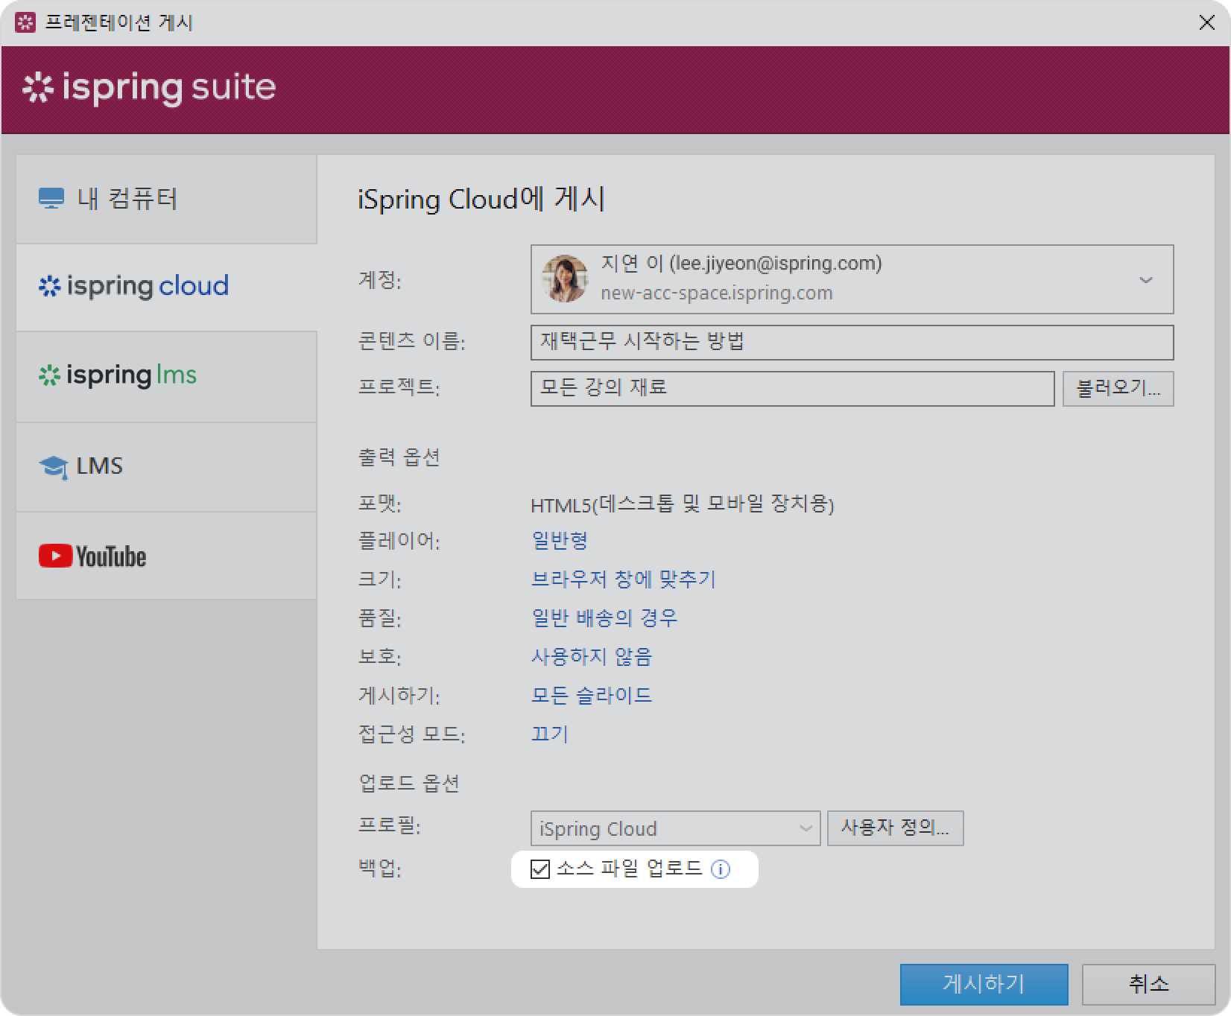Click the app icon in the title bar
This screenshot has width=1231, height=1016.
pos(25,22)
